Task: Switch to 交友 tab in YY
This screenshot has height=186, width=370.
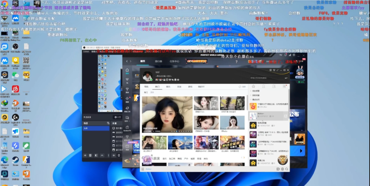Action: click(179, 87)
